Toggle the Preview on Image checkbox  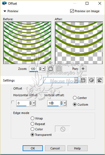click(72, 11)
